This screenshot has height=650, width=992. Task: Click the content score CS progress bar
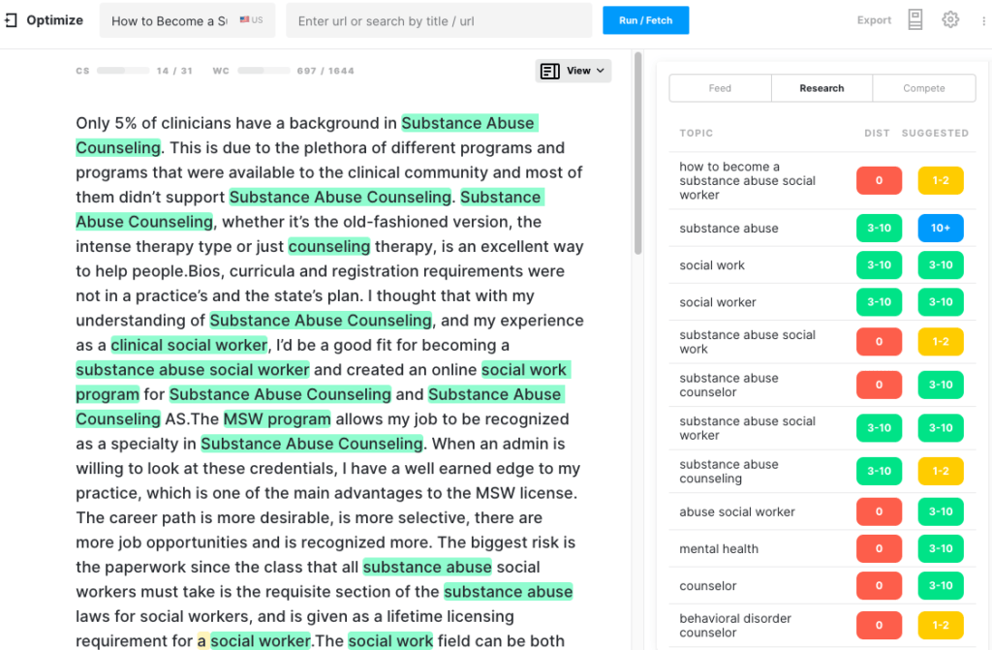point(123,71)
